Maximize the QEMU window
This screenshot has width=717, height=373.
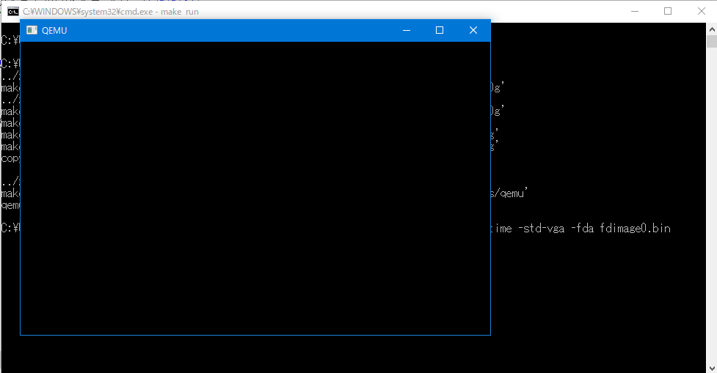(440, 30)
